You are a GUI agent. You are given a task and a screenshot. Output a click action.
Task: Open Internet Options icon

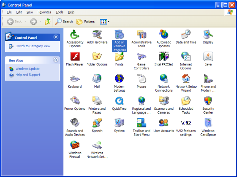[x=186, y=61]
